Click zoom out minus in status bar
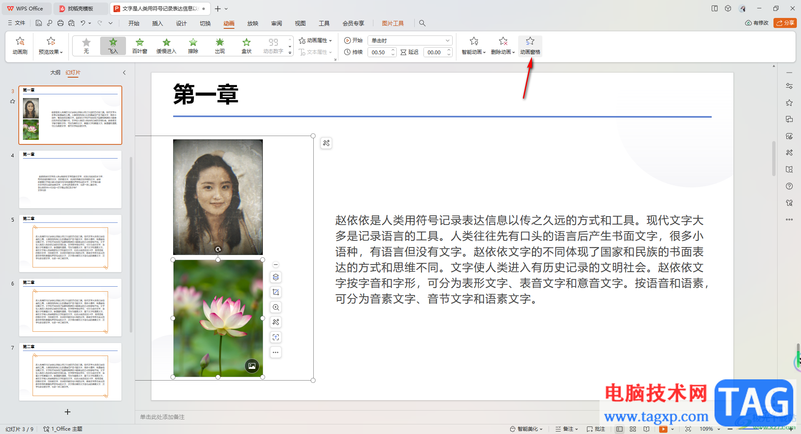Viewport: 801px width, 434px height. click(730, 429)
